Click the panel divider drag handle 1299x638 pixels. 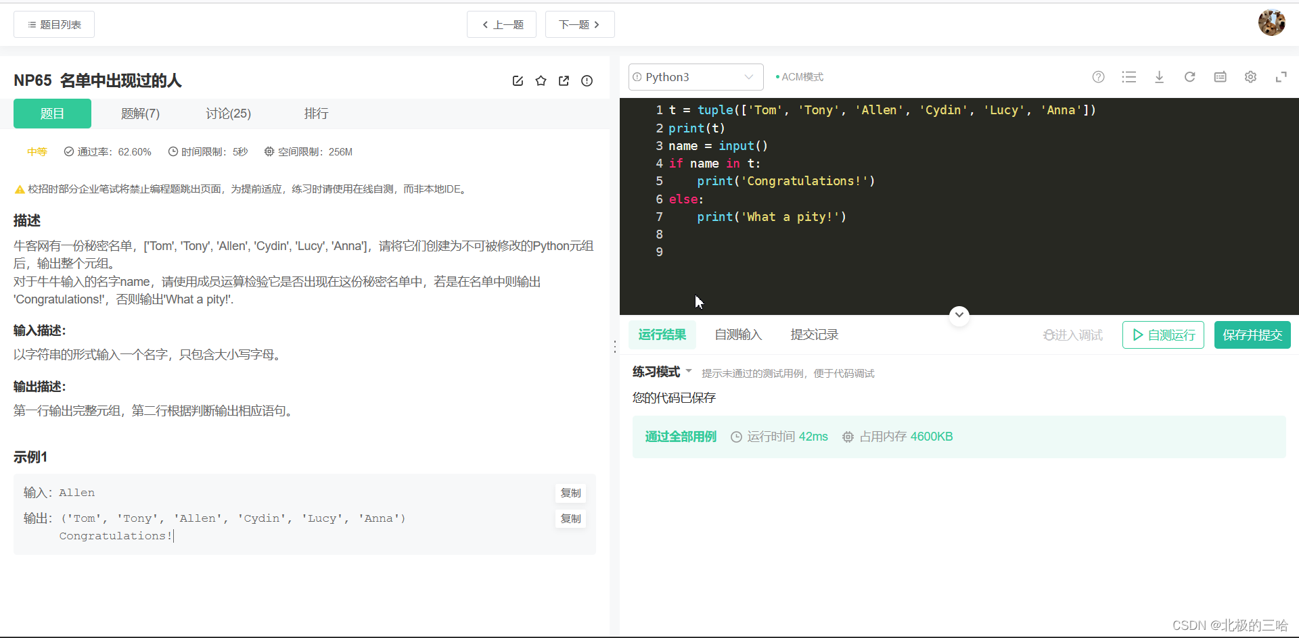coord(614,347)
